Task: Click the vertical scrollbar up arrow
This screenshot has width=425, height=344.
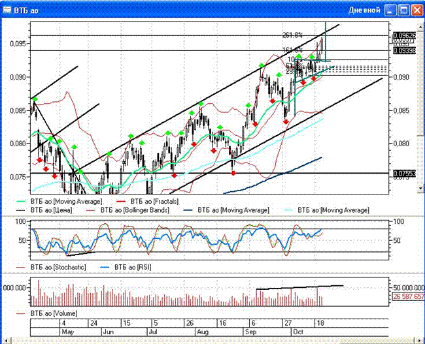Action: [x=420, y=26]
